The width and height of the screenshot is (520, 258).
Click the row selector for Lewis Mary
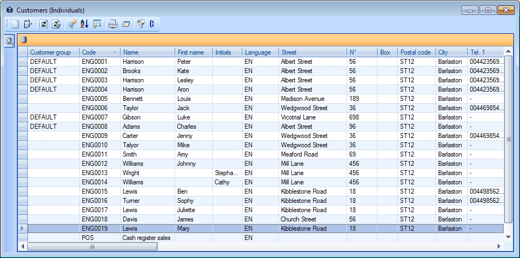[22, 229]
